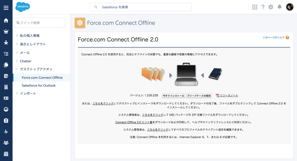Click the PDF icon beside リリースノート
Image resolution: width=297 pixels, height=161 pixels.
(x=217, y=95)
